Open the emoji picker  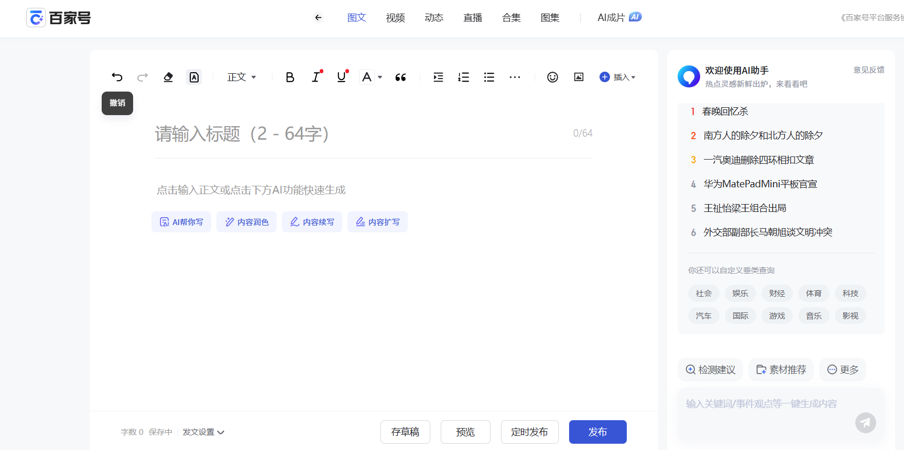point(552,77)
